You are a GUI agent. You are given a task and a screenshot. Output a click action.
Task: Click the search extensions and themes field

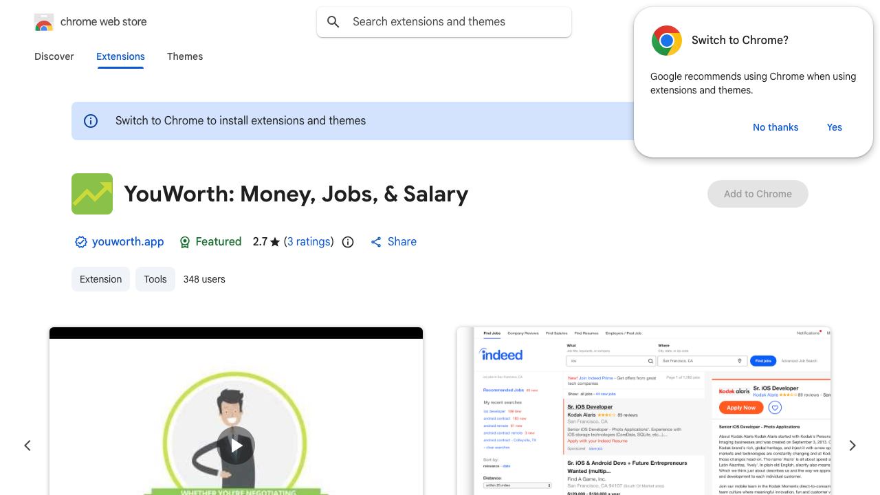[x=444, y=22]
